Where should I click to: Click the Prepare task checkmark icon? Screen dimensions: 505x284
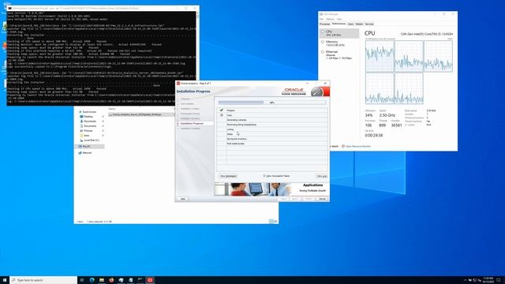point(221,110)
